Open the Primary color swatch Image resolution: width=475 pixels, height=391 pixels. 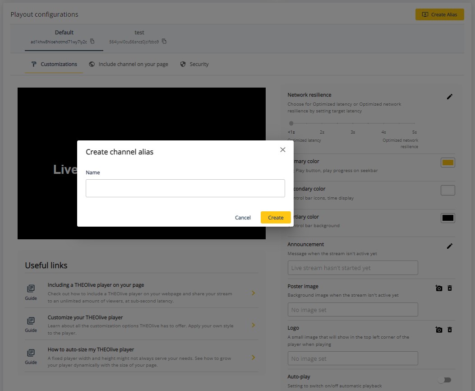coord(447,162)
